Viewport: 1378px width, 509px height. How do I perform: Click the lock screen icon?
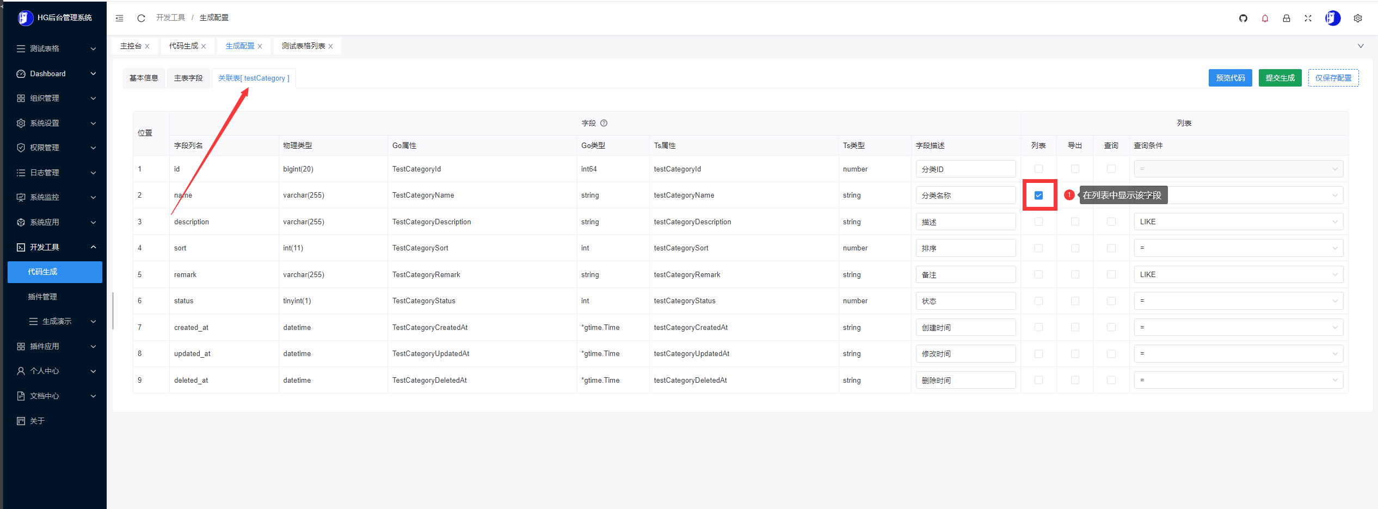click(x=1287, y=19)
